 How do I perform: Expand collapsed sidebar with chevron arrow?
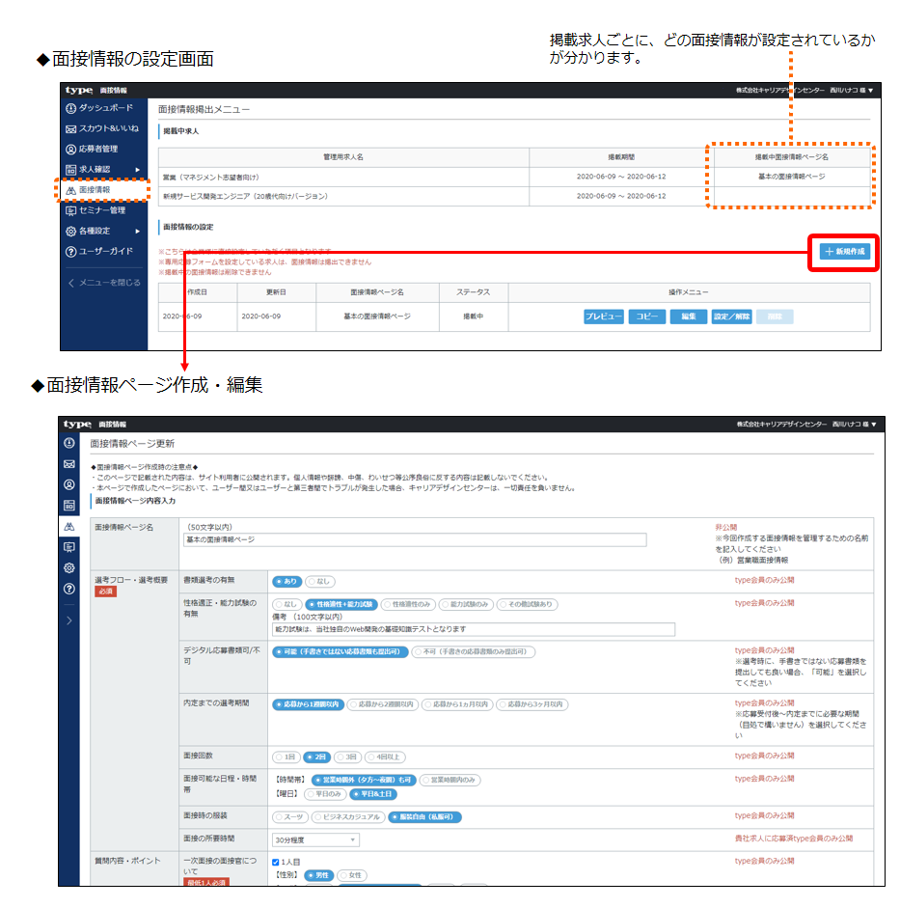pyautogui.click(x=68, y=620)
